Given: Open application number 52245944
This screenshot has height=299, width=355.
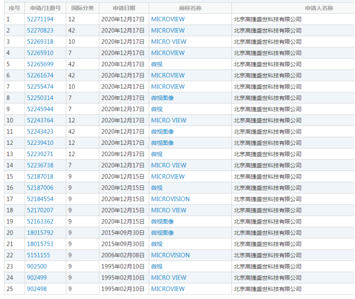Looking at the screenshot, I should (x=40, y=109).
